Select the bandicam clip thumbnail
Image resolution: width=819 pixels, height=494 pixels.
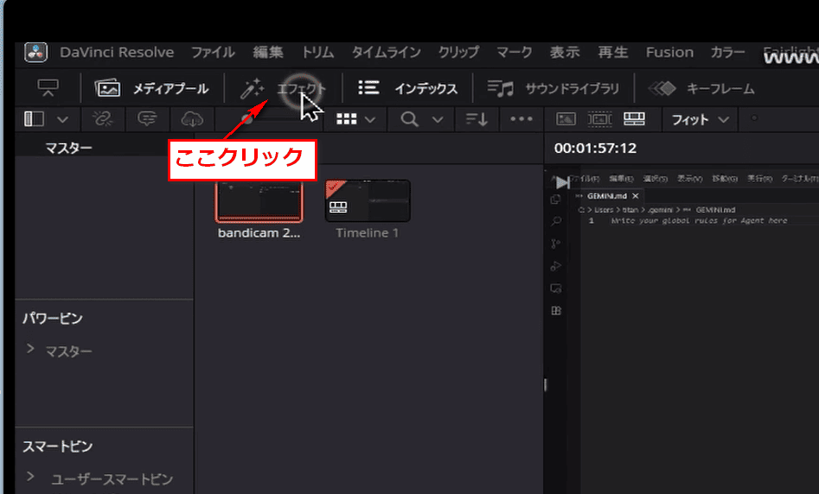coord(259,201)
